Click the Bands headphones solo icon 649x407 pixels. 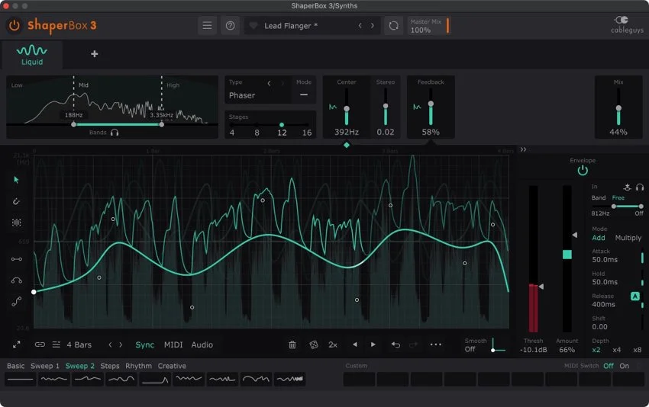pyautogui.click(x=115, y=133)
